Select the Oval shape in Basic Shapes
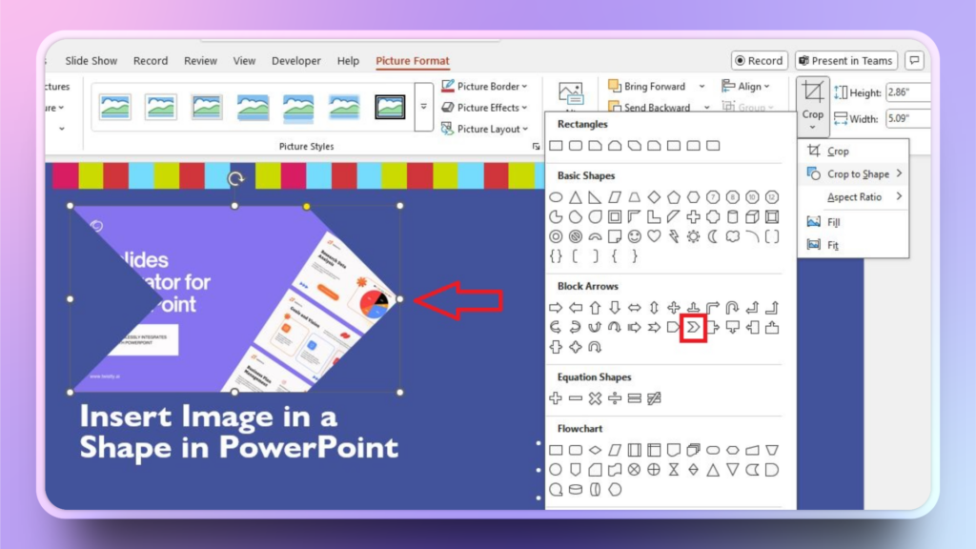The image size is (976, 549). coord(556,197)
